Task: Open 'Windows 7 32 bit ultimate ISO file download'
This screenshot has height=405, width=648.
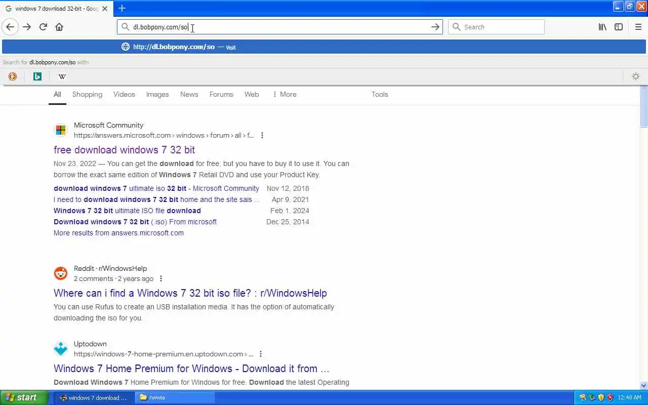Action: click(x=127, y=211)
